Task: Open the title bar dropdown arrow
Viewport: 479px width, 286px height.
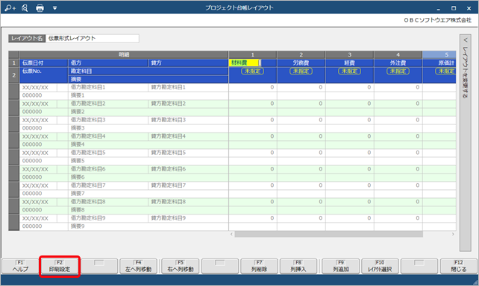Action: click(54, 8)
